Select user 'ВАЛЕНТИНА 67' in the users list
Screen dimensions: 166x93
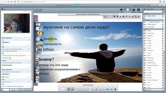pyautogui.click(x=154, y=63)
